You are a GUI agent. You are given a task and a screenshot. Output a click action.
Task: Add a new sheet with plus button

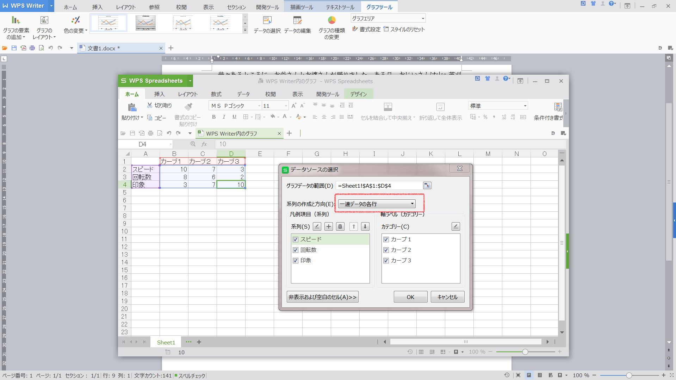[x=199, y=342]
